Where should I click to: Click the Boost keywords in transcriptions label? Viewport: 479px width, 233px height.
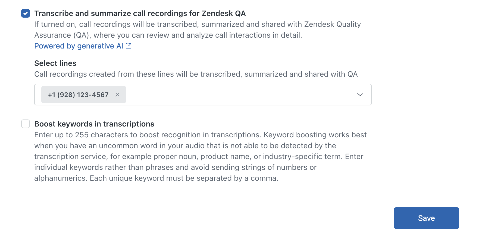coord(94,124)
